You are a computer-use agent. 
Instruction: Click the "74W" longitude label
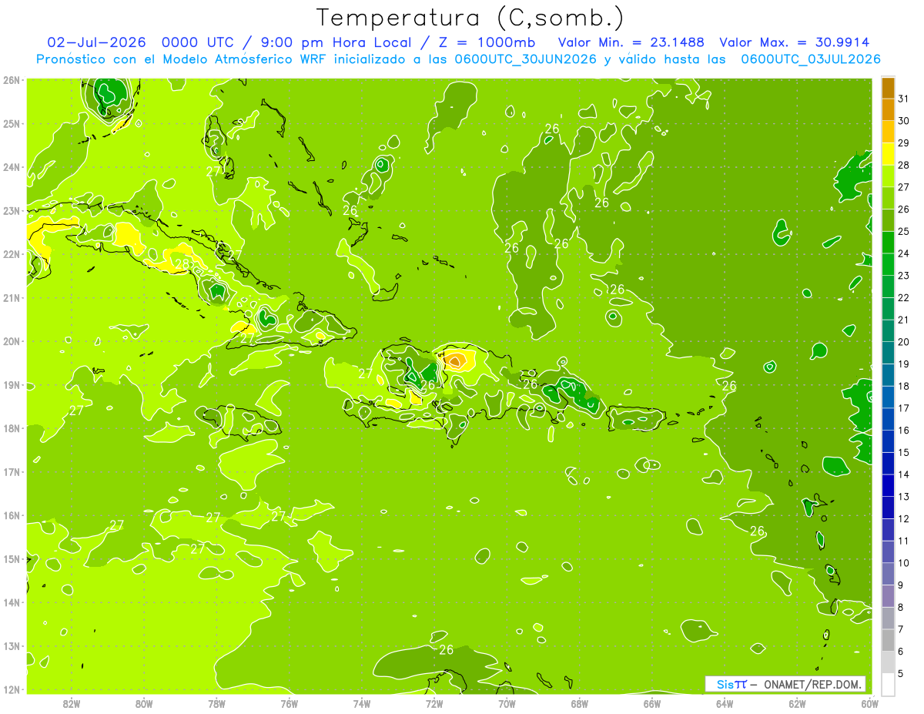click(362, 703)
